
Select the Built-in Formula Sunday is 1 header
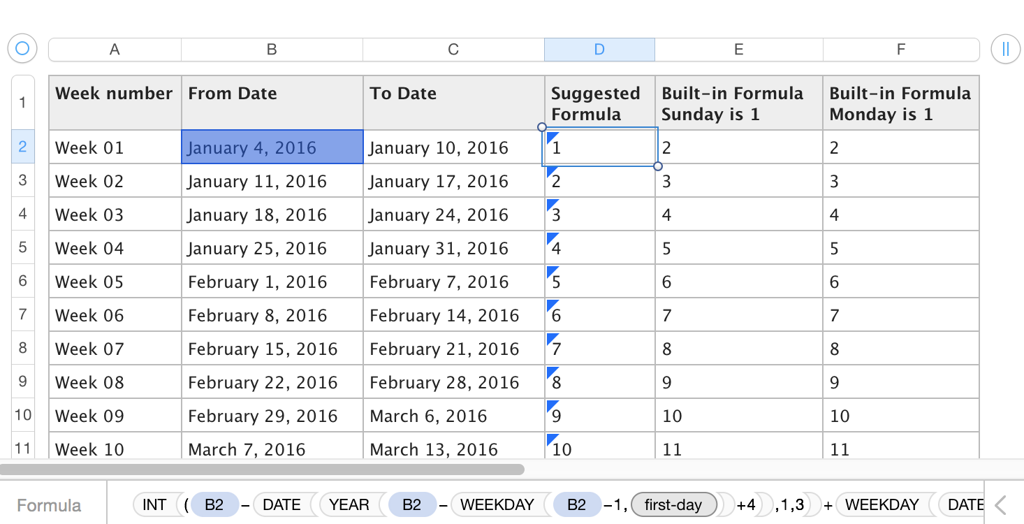click(x=738, y=103)
